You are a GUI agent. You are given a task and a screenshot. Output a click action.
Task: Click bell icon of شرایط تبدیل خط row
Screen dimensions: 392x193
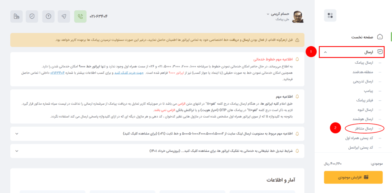click(x=297, y=151)
